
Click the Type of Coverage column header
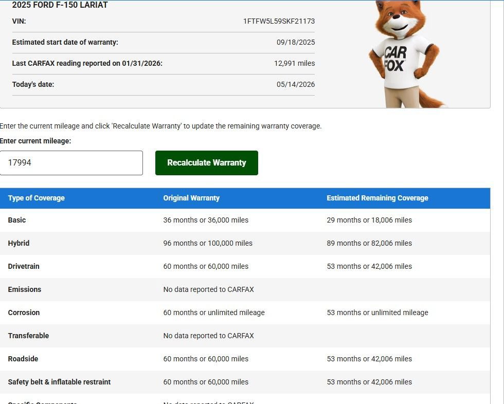(37, 198)
